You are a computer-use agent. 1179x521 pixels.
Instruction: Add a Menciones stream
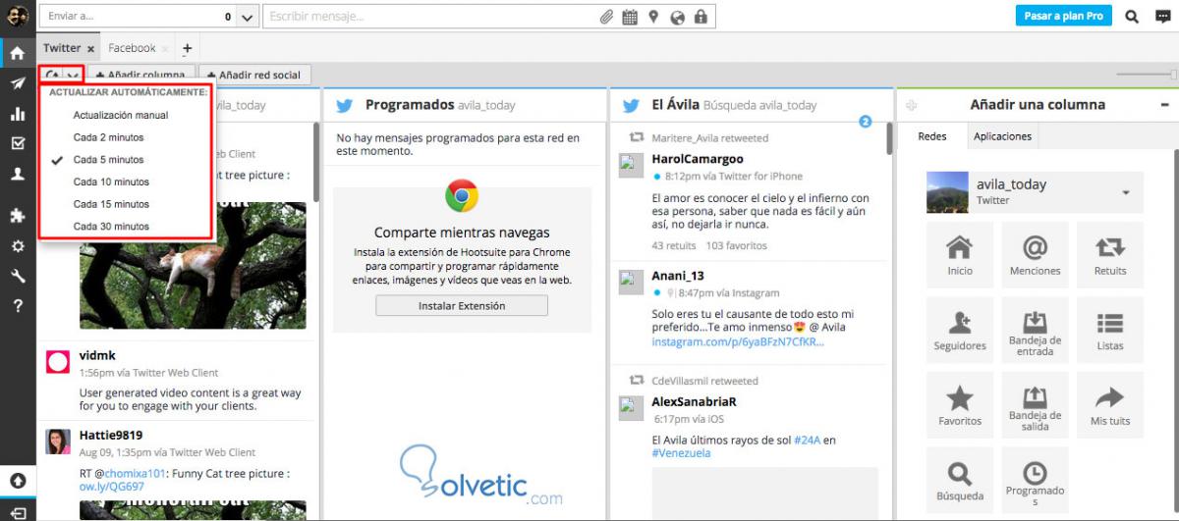[1036, 255]
